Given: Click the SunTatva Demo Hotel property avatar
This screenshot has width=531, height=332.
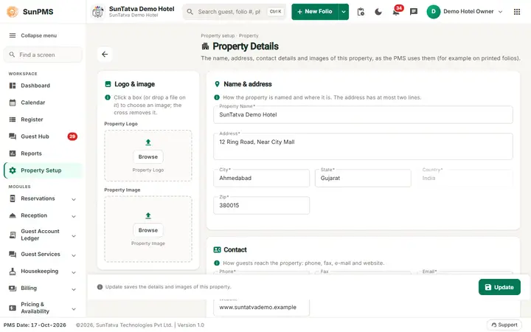Looking at the screenshot, I should coord(98,12).
